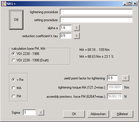Select VDI 2230 - 1986 calculation base

26,54
